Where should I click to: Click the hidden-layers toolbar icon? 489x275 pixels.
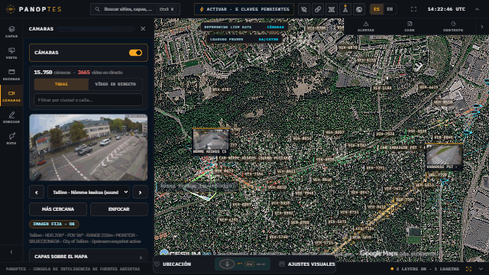tap(304, 9)
